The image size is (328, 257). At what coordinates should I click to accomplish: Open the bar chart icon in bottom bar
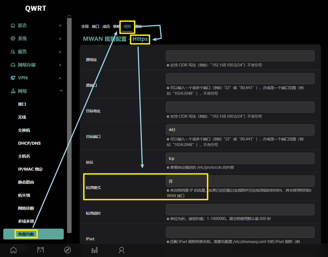[x=95, y=250]
